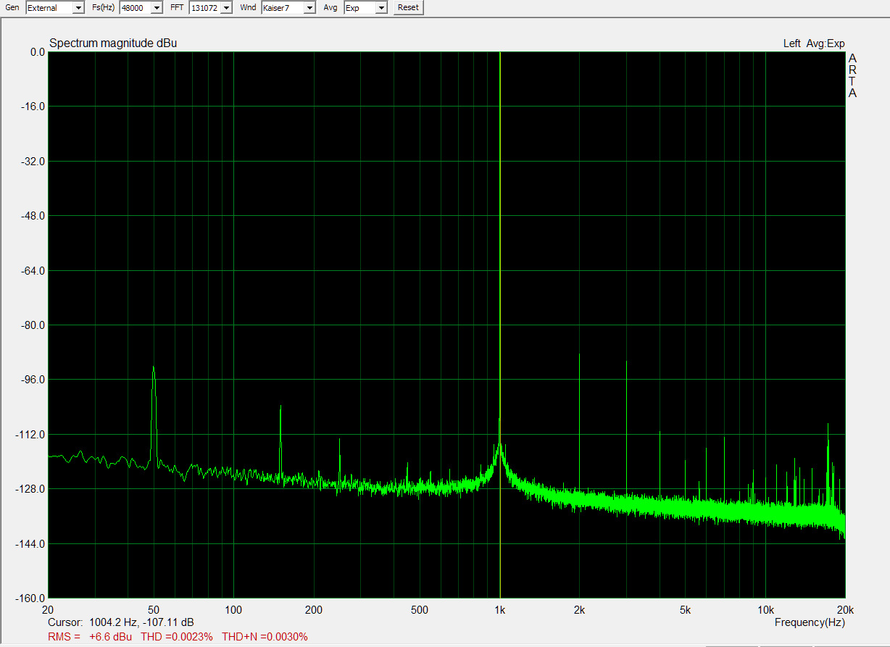Open the Gen source dropdown set to External
The width and height of the screenshot is (890, 647).
pos(55,7)
